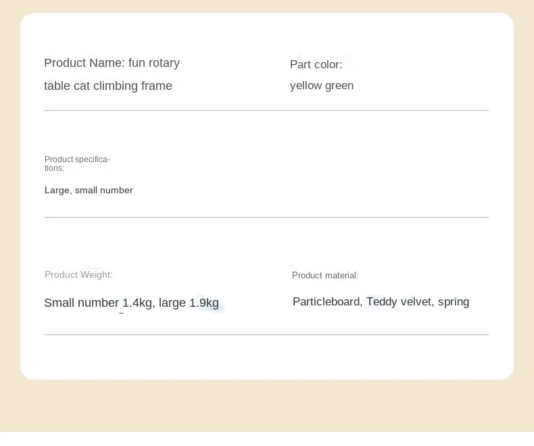Click the divider line below product specifications
Screen dimensions: 534x446
pyautogui.click(x=266, y=217)
